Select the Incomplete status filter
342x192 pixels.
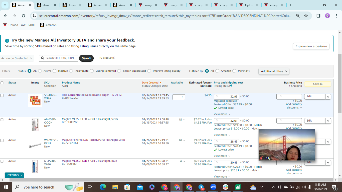[x=71, y=71]
